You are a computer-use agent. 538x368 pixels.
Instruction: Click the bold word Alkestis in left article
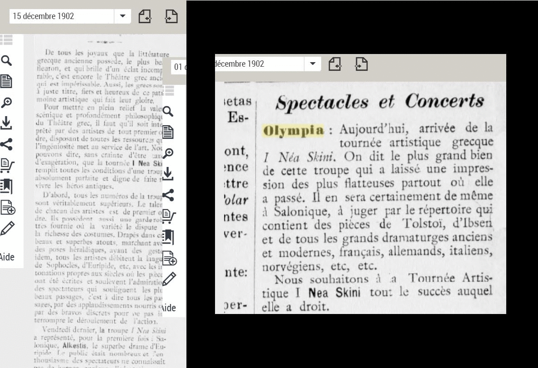(x=75, y=345)
